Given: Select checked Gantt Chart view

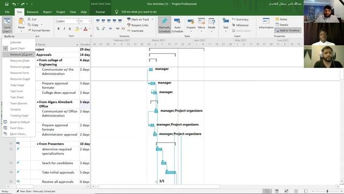Looking at the screenshot, I should click(17, 48).
